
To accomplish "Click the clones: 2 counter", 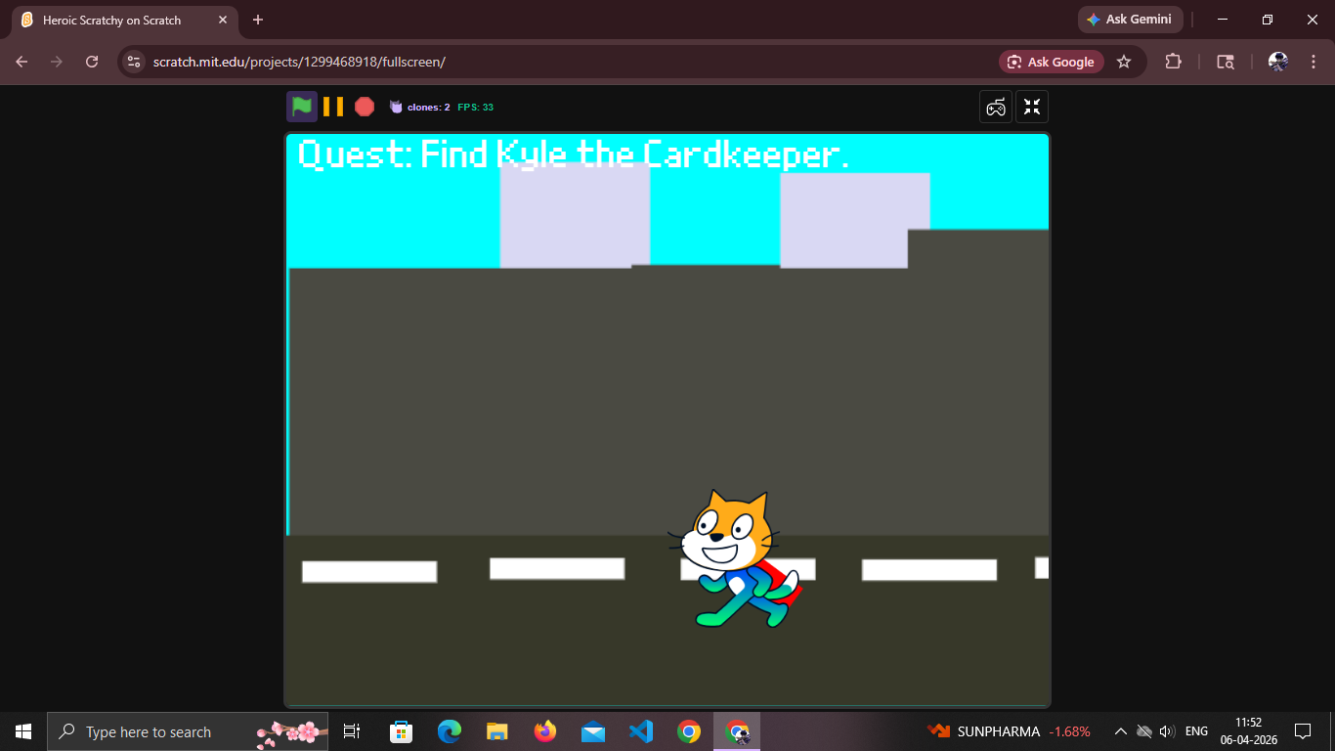I will tap(420, 107).
